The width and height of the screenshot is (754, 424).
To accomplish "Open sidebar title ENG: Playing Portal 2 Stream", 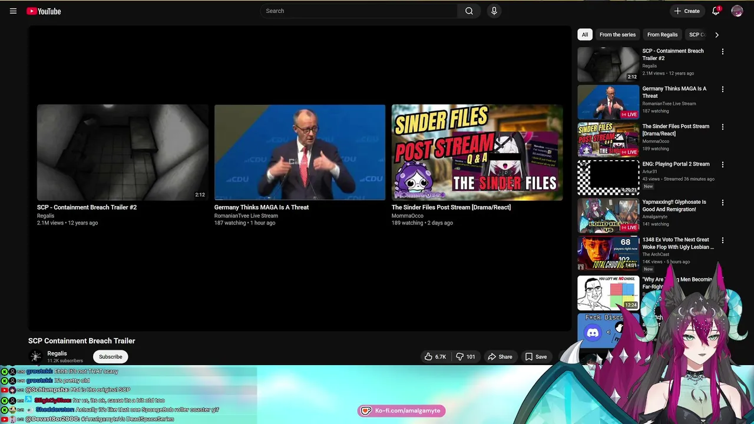I will [x=676, y=164].
